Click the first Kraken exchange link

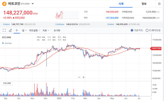(x=6, y=24)
